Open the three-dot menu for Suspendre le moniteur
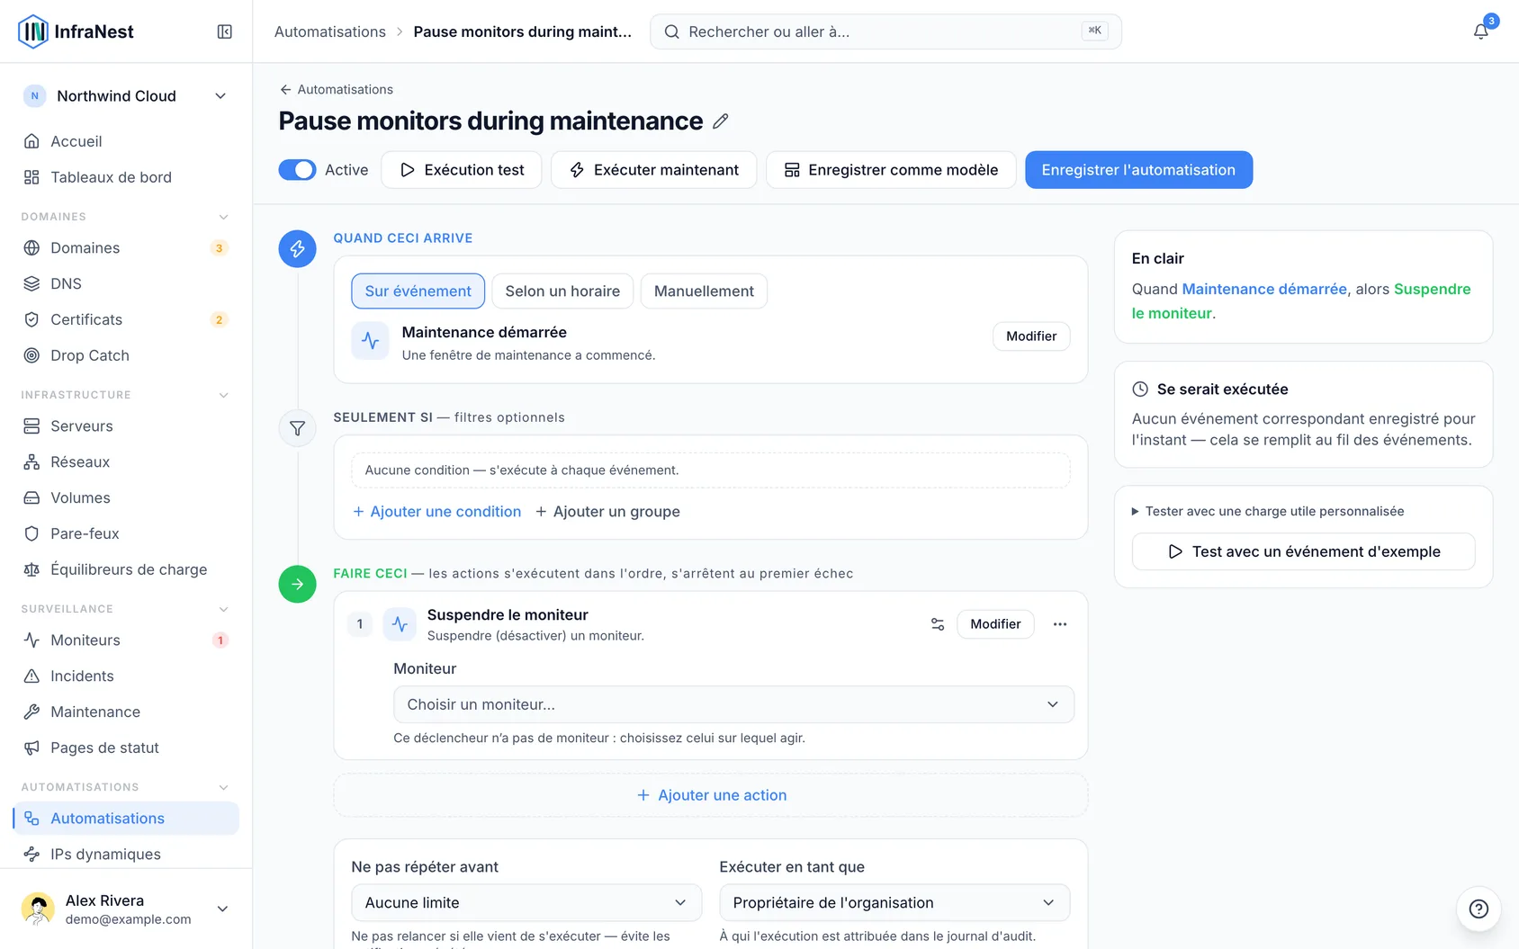Viewport: 1519px width, 949px height. [1060, 624]
